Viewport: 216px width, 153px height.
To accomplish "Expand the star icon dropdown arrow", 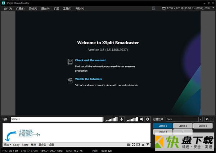I will 212,119.
